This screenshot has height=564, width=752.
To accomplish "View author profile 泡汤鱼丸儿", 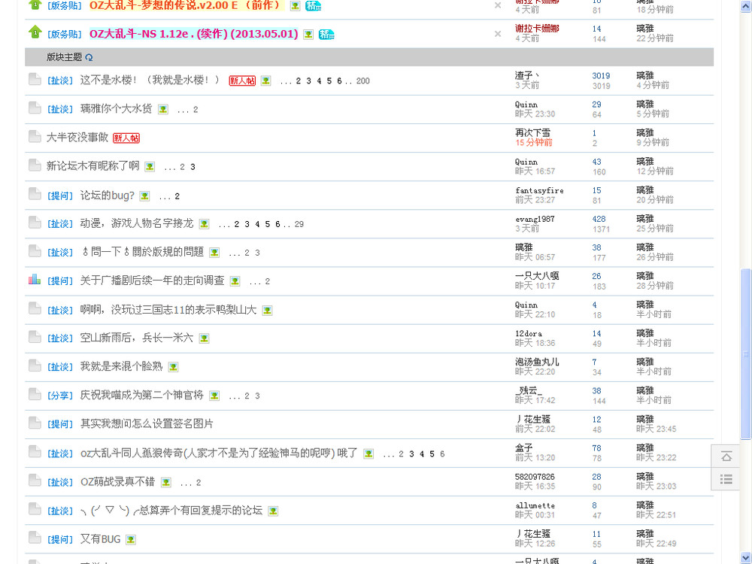I will click(537, 362).
